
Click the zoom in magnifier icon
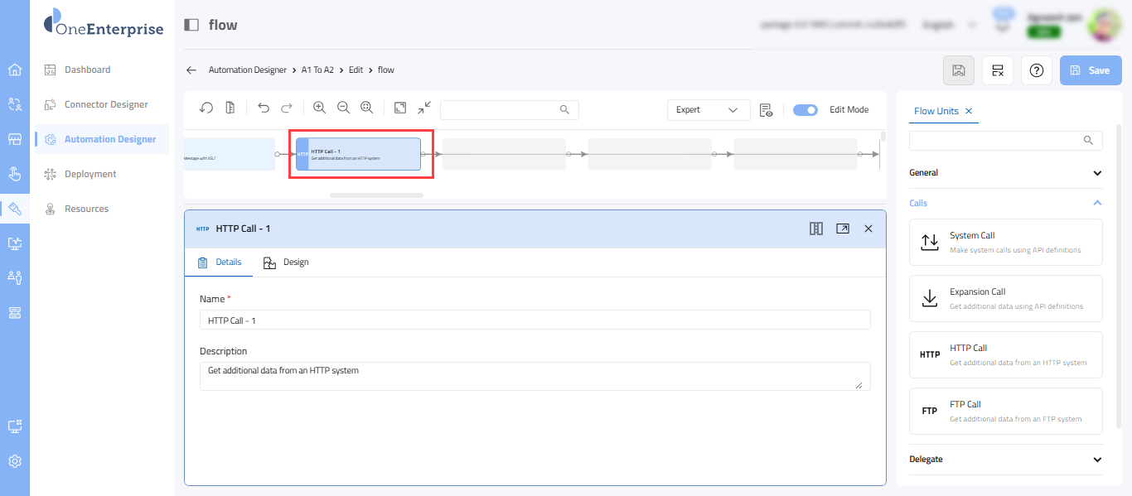319,108
